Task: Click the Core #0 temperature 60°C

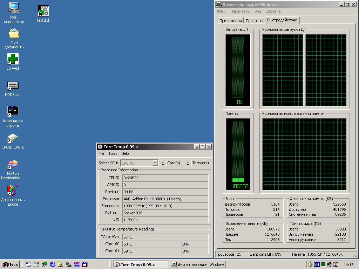Action: tap(151, 244)
